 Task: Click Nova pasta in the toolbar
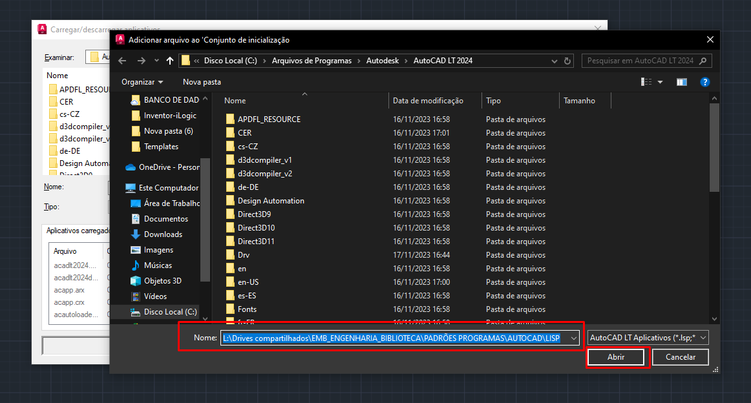pyautogui.click(x=202, y=82)
